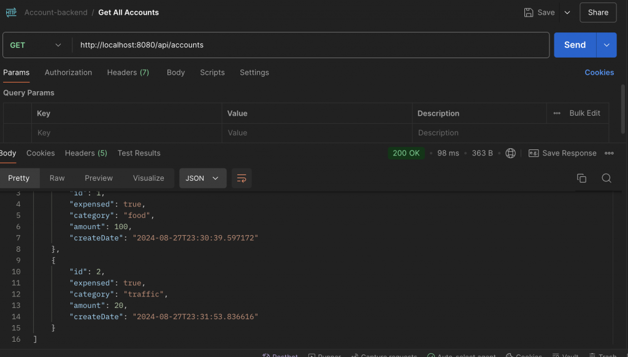Toggle the line wrap icon

pyautogui.click(x=242, y=178)
